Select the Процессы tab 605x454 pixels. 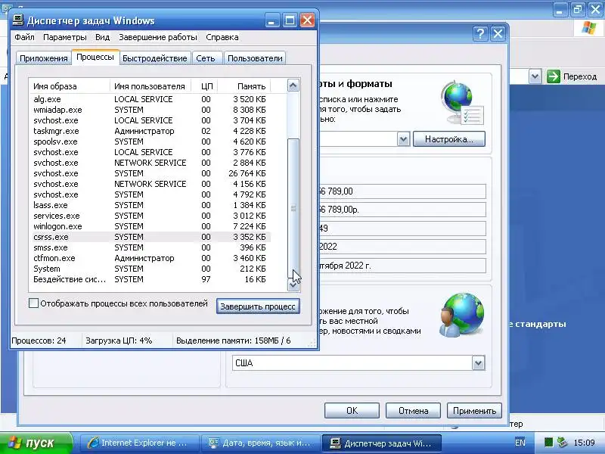(x=95, y=57)
